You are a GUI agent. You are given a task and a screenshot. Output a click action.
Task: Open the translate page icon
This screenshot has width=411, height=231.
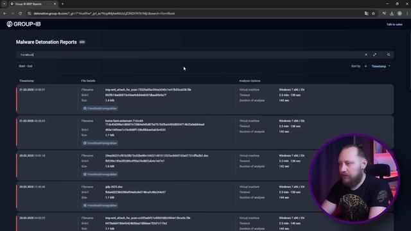pos(367,13)
